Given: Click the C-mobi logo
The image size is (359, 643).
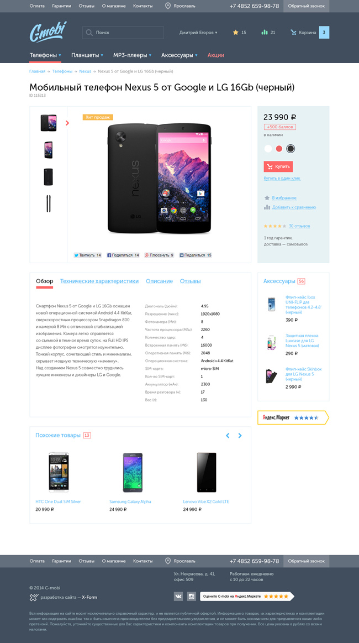Looking at the screenshot, I should (x=48, y=32).
